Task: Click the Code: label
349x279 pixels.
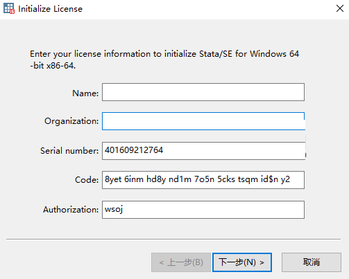Action: (x=87, y=180)
